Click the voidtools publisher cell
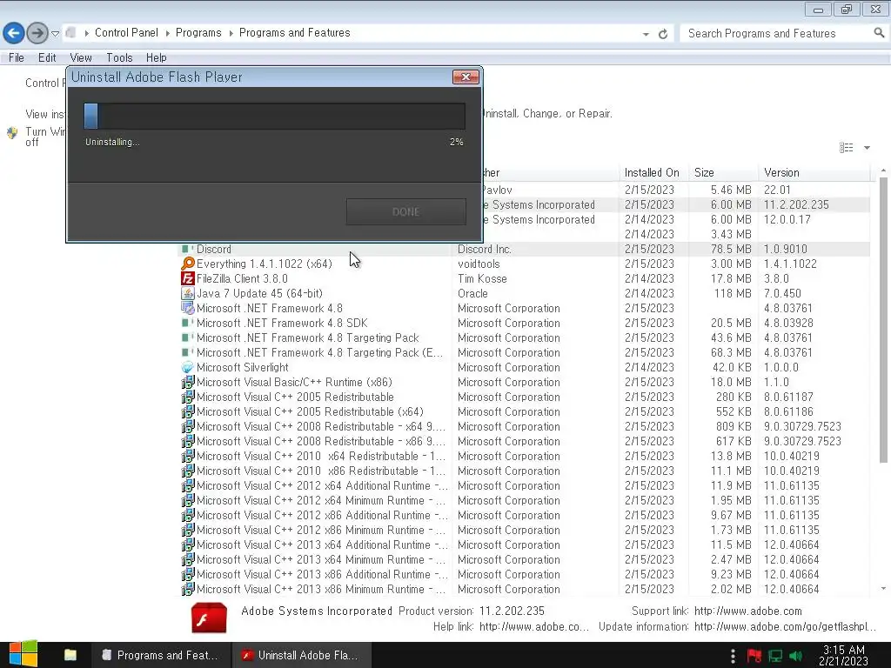891x668 pixels. (x=479, y=264)
